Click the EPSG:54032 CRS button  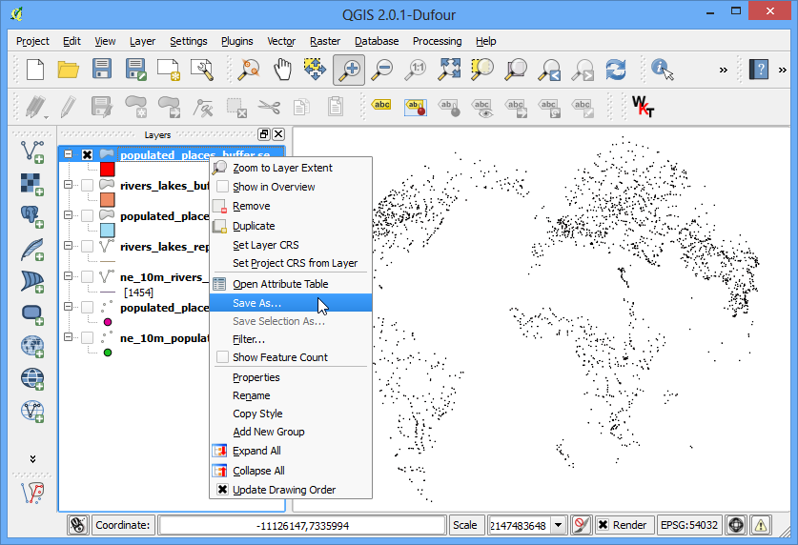click(x=688, y=525)
